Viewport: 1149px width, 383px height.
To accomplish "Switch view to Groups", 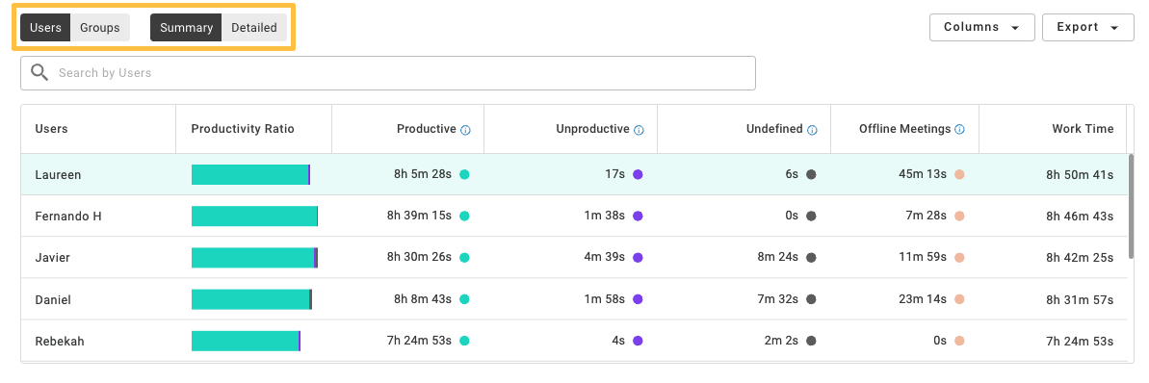I will point(99,28).
